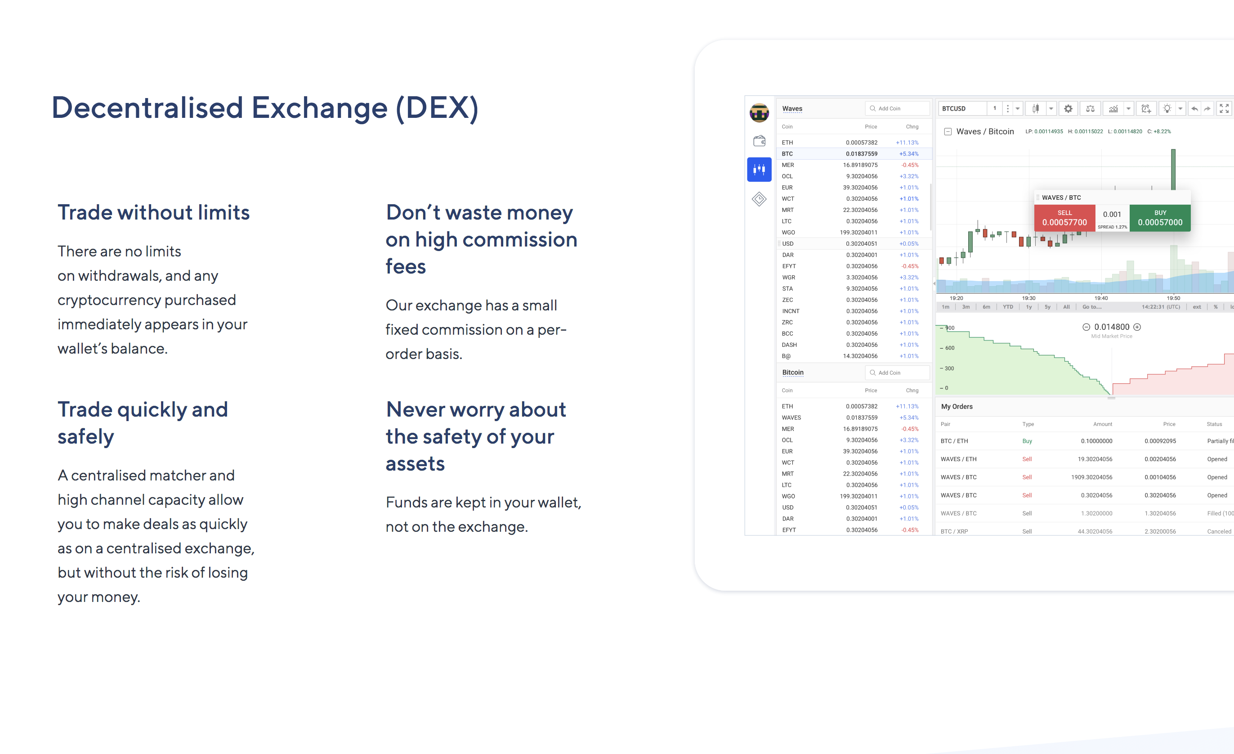The width and height of the screenshot is (1234, 754).
Task: Click the compare scales icon on the toolbar
Action: pyautogui.click(x=1091, y=109)
